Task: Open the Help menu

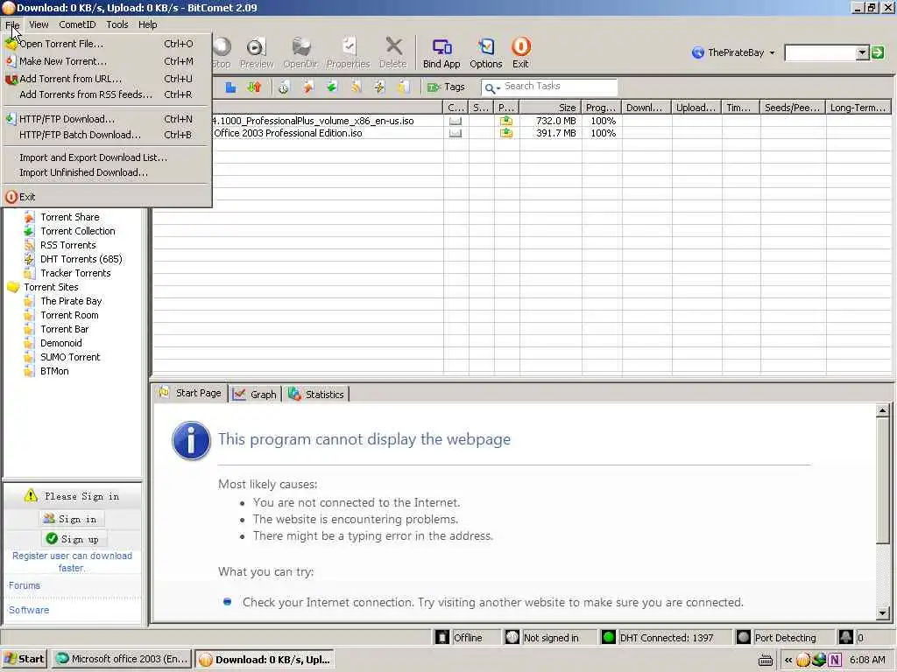Action: [x=147, y=24]
